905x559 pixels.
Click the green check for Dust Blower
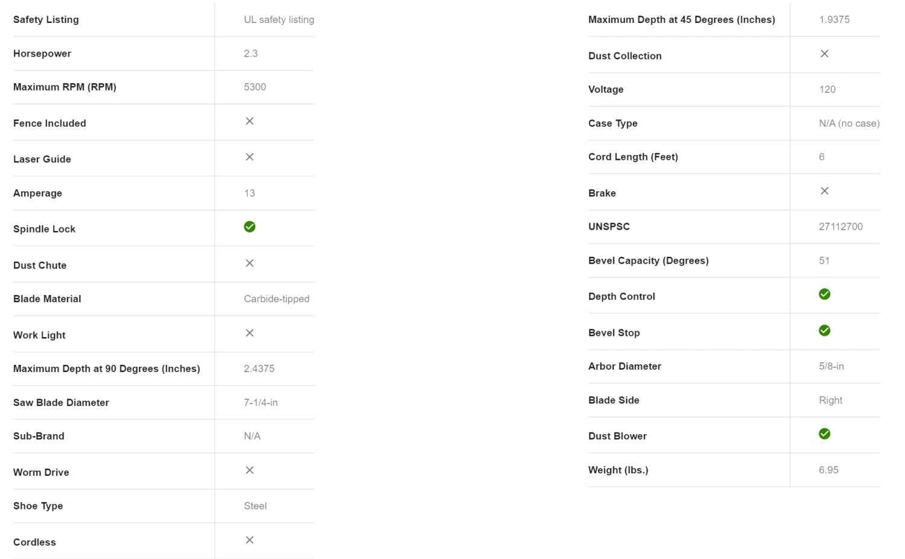(x=825, y=434)
